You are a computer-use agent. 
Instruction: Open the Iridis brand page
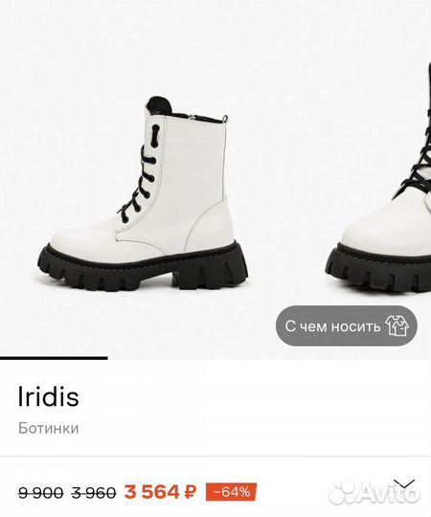49,396
